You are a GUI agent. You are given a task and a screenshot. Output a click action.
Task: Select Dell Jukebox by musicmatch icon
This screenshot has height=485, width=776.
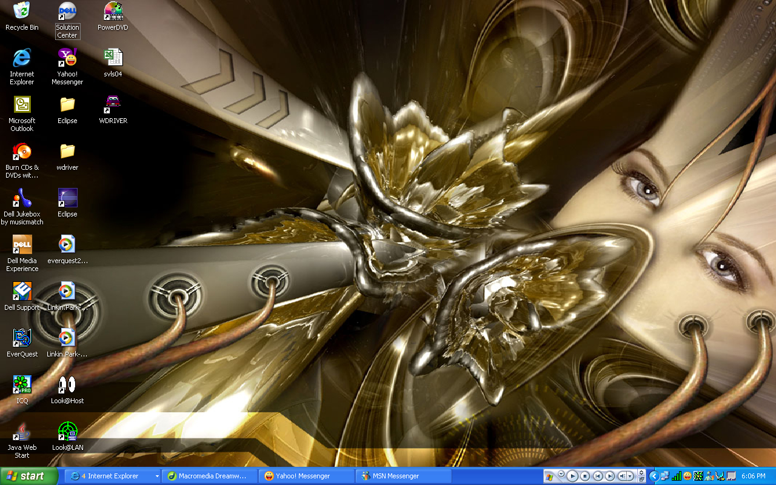(x=22, y=207)
